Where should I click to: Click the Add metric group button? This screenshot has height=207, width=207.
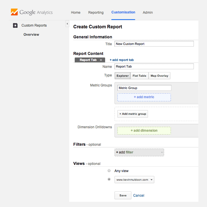pyautogui.click(x=132, y=114)
